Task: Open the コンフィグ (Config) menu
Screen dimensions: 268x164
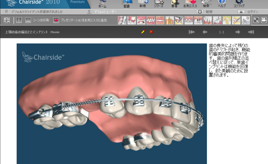Action: pos(239,4)
